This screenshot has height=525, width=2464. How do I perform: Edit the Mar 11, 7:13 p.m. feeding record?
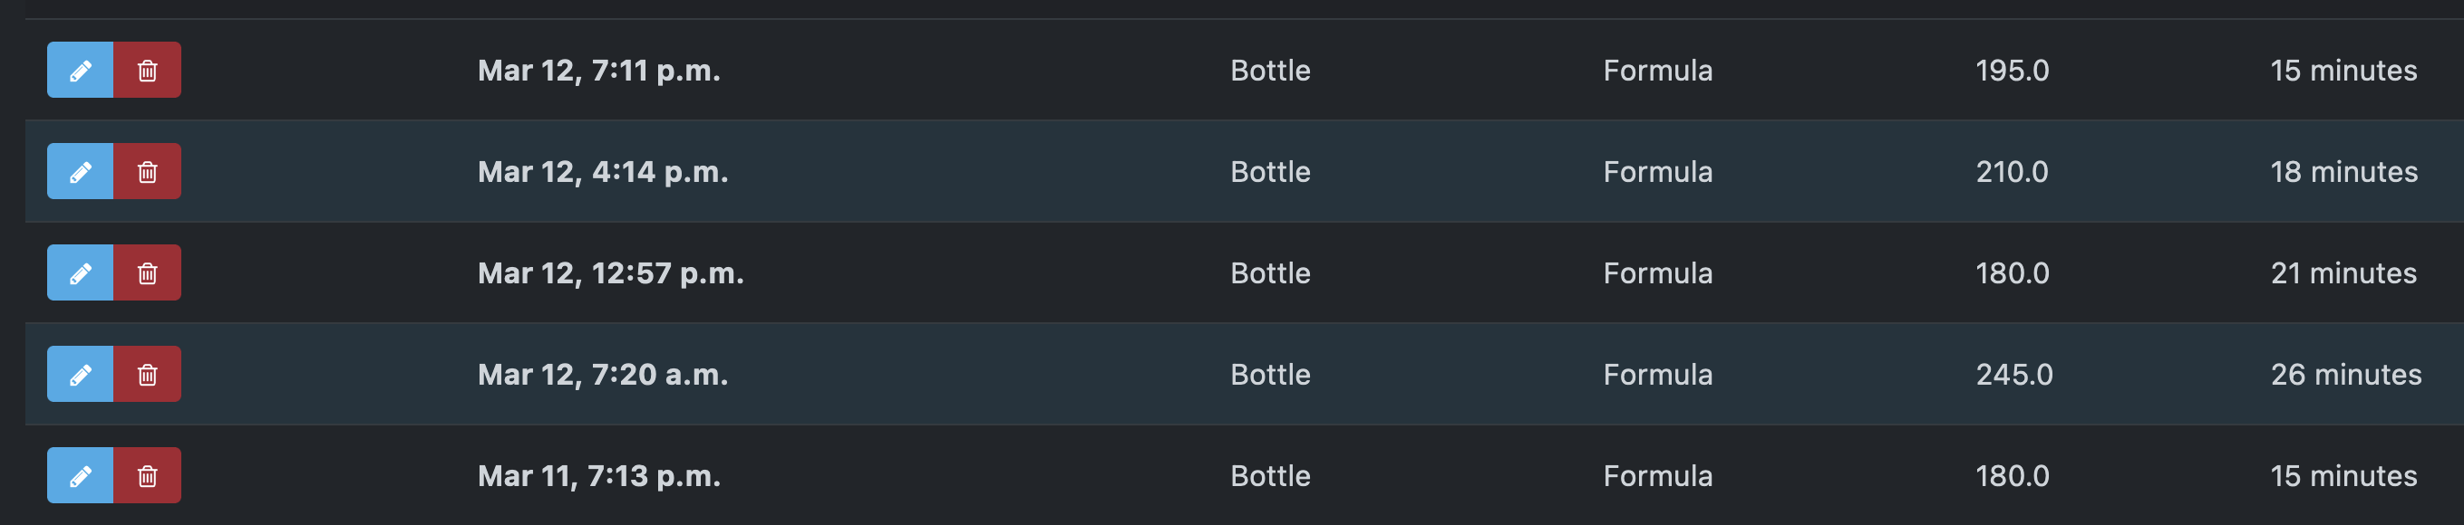click(x=80, y=474)
